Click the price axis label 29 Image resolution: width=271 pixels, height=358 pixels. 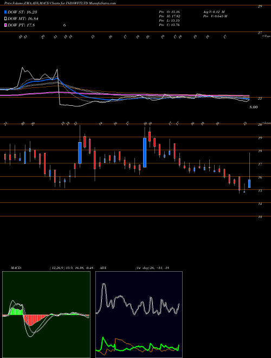point(260,7)
